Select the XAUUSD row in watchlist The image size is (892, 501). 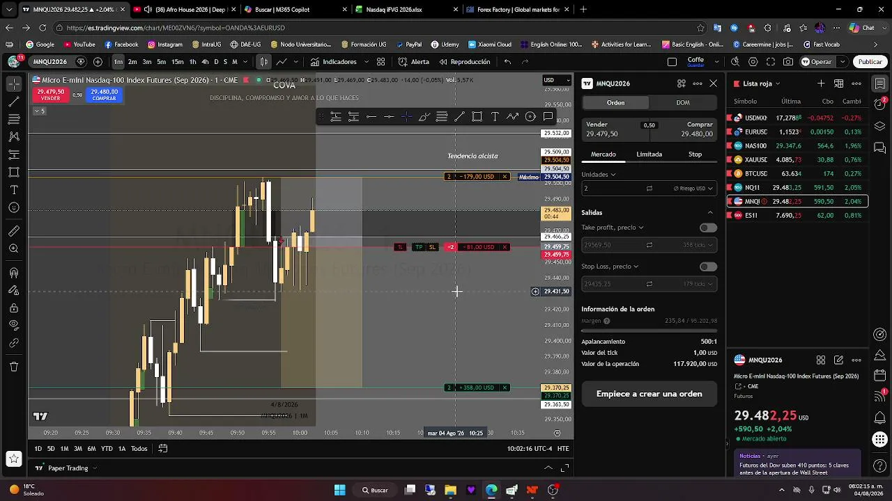pos(798,160)
